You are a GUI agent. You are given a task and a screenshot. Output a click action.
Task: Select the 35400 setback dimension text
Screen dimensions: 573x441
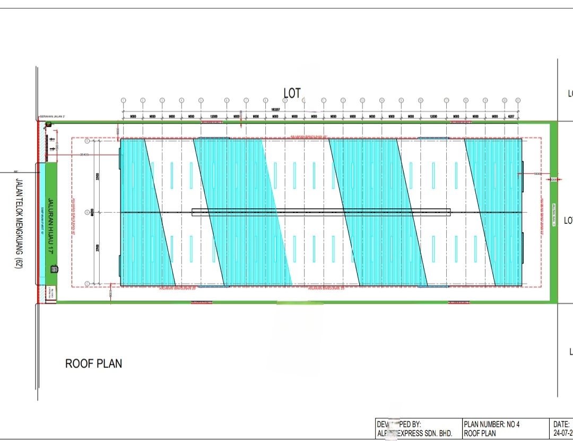point(84,155)
